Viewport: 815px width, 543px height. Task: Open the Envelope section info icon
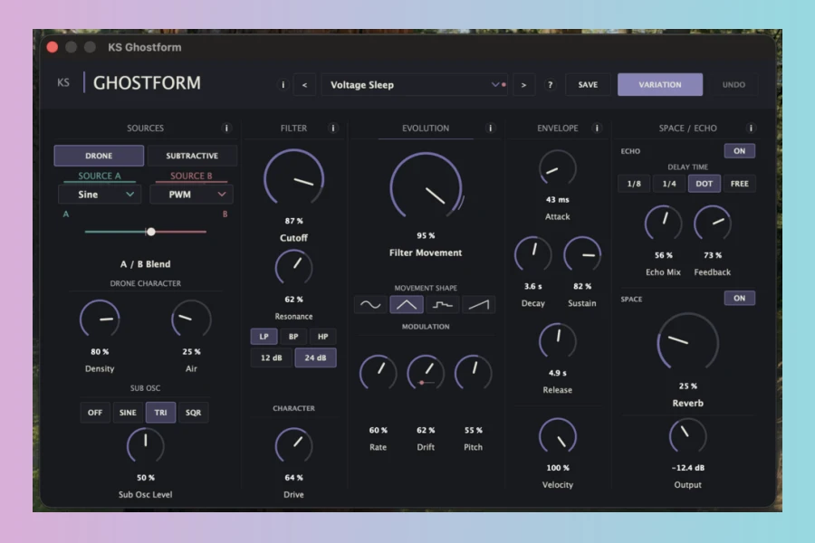(x=597, y=129)
